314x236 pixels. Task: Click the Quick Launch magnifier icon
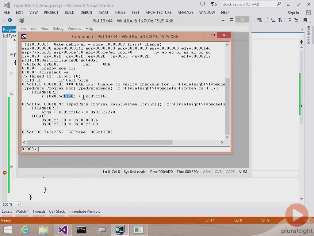point(279,4)
